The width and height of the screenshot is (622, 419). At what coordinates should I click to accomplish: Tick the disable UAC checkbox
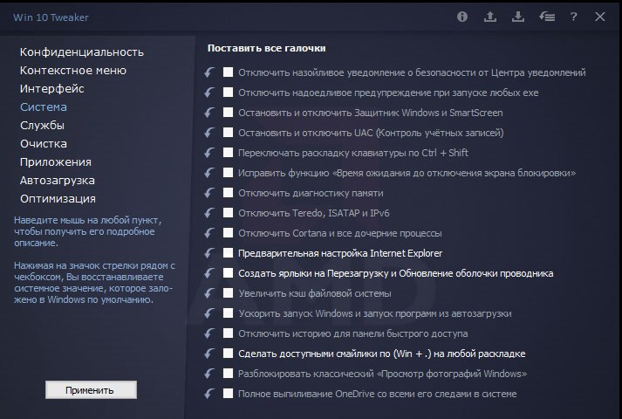(228, 132)
